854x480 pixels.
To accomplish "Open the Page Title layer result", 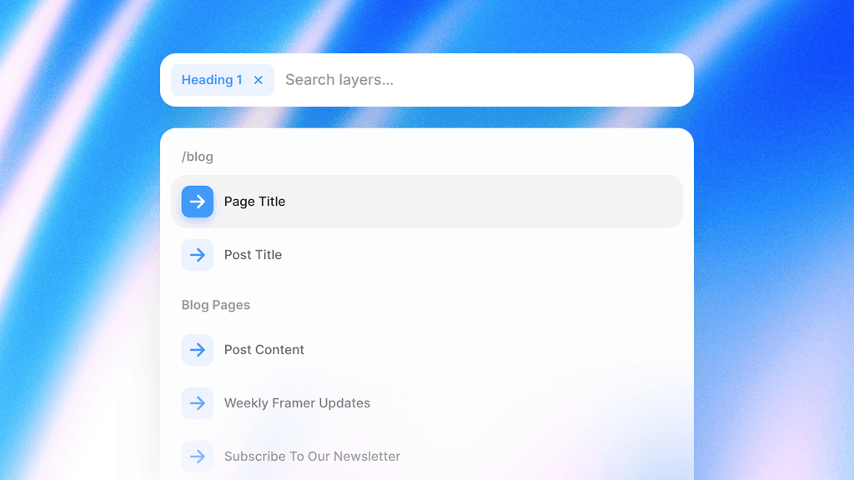I will pyautogui.click(x=254, y=202).
